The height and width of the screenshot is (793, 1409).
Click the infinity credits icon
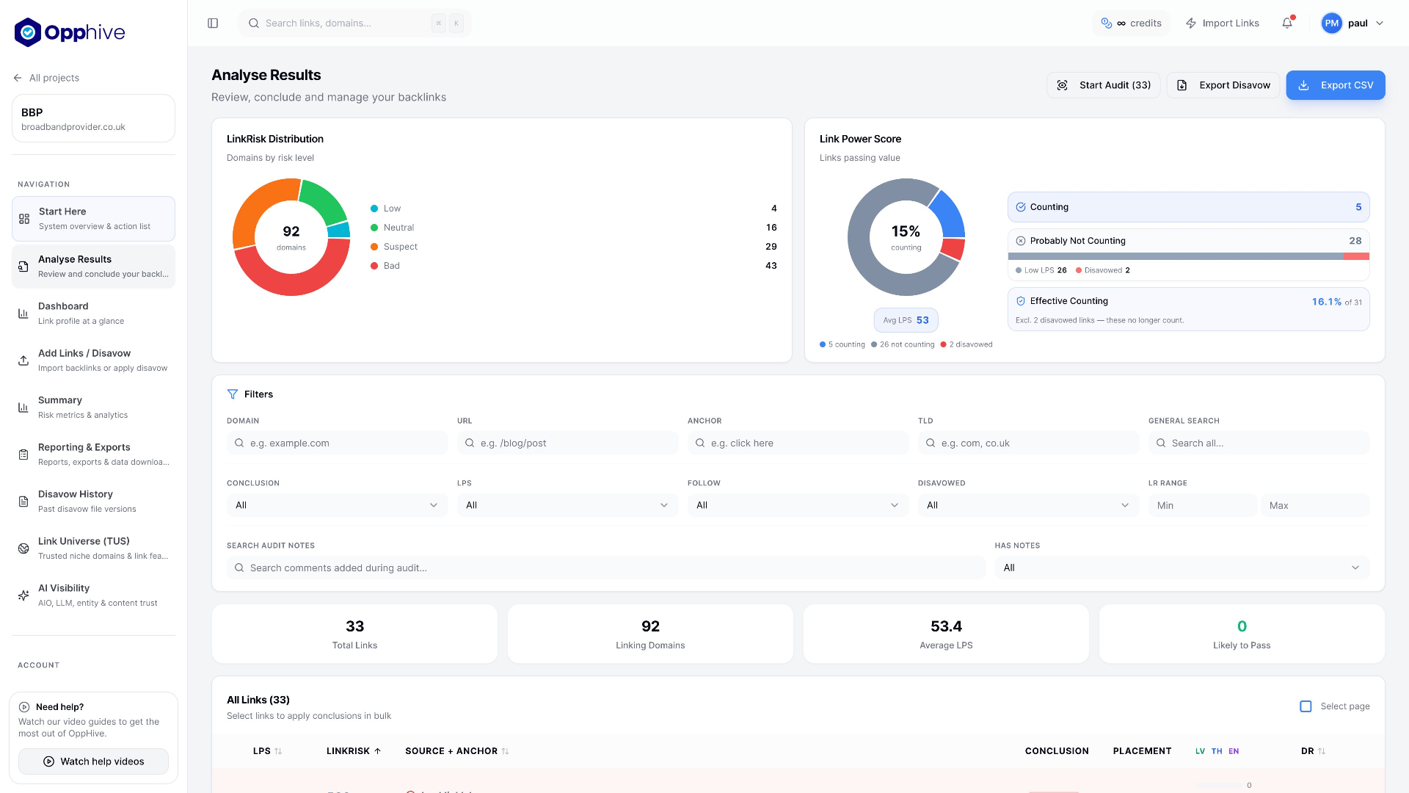pos(1107,23)
